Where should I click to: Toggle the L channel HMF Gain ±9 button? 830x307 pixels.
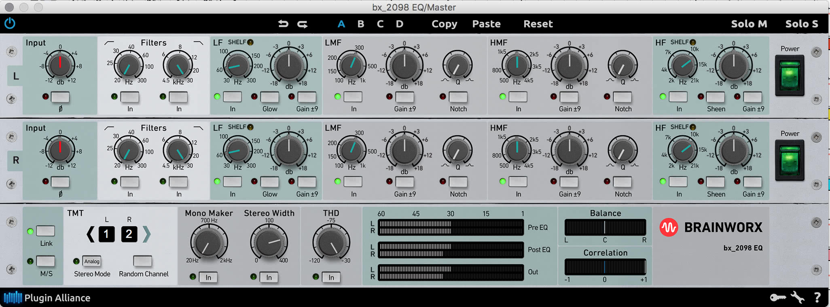(569, 97)
